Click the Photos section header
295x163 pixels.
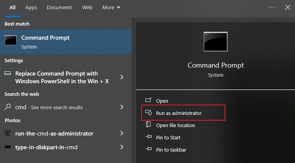pos(12,120)
